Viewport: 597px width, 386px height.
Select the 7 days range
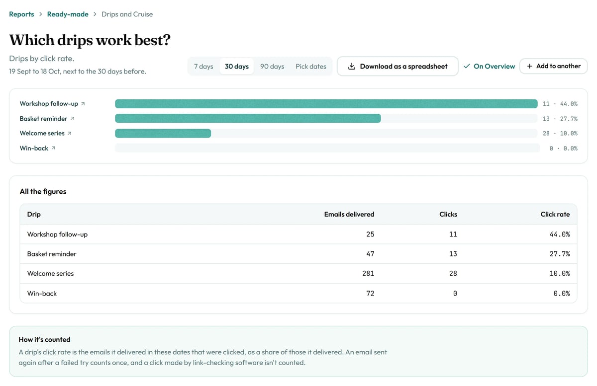[203, 66]
